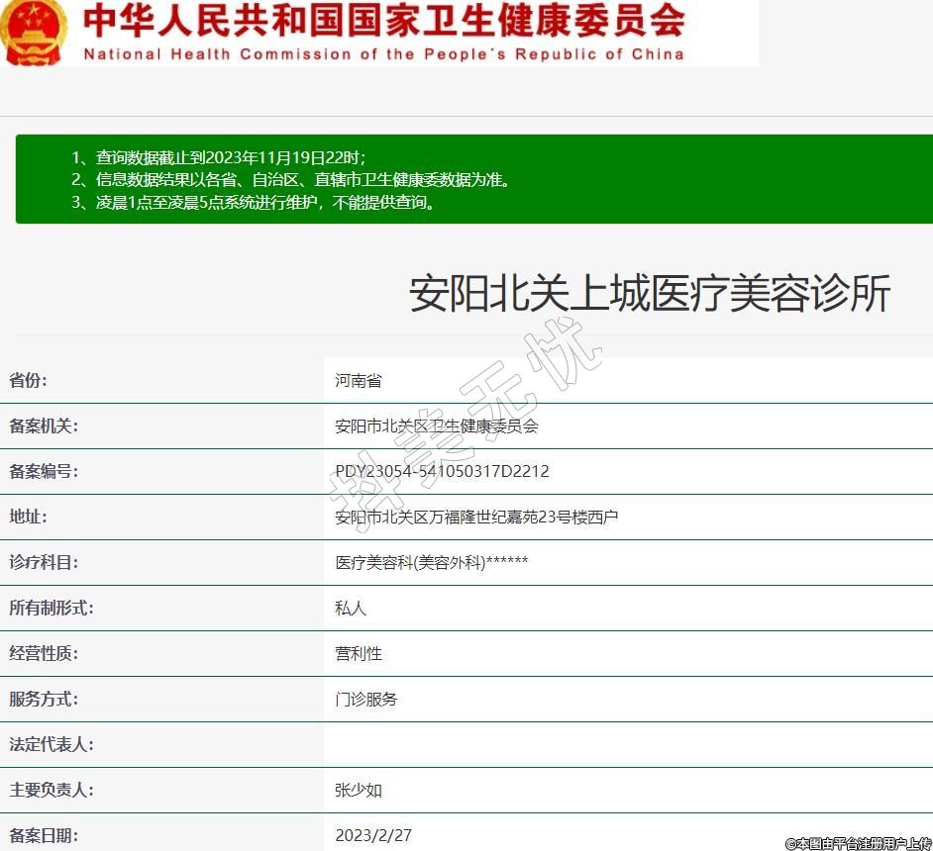
Task: Click the clinic heading 安阳北关上城医疗美容诊所
Action: tap(650, 294)
